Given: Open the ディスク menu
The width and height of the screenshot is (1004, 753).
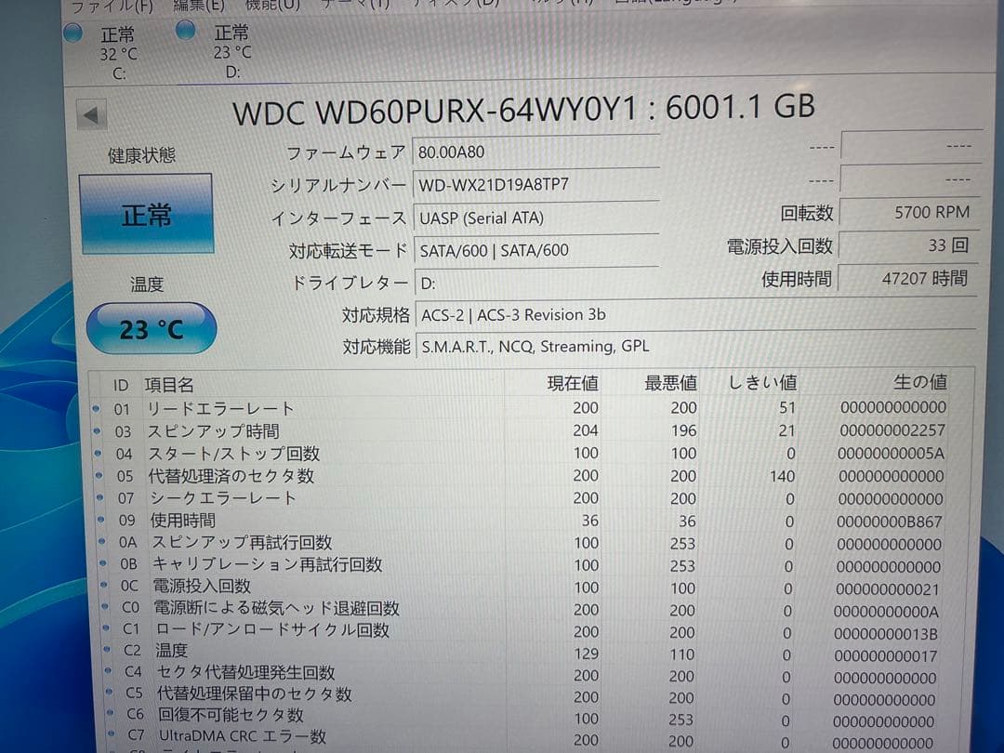Looking at the screenshot, I should (x=457, y=4).
